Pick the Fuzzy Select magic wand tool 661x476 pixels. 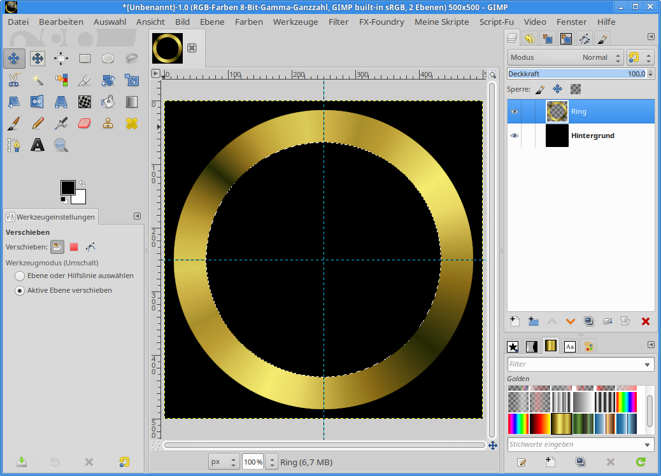pyautogui.click(x=38, y=80)
